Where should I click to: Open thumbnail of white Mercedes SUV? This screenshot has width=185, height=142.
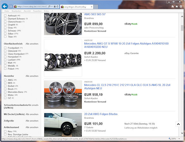[x=63, y=125]
